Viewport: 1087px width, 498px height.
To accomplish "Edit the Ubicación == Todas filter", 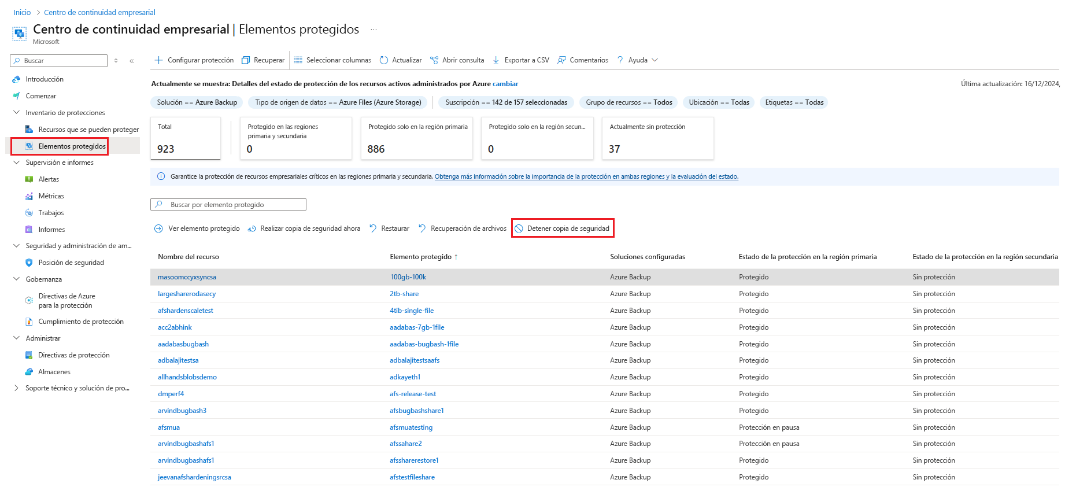I will click(x=719, y=102).
